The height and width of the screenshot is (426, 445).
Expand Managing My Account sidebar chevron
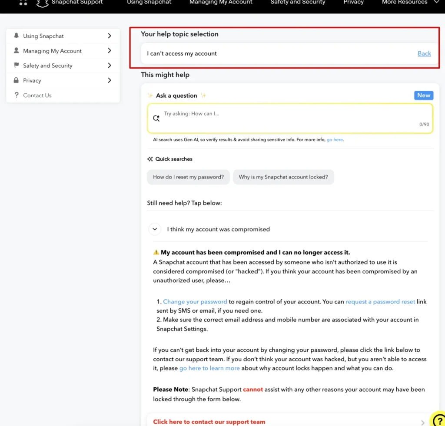(x=109, y=50)
